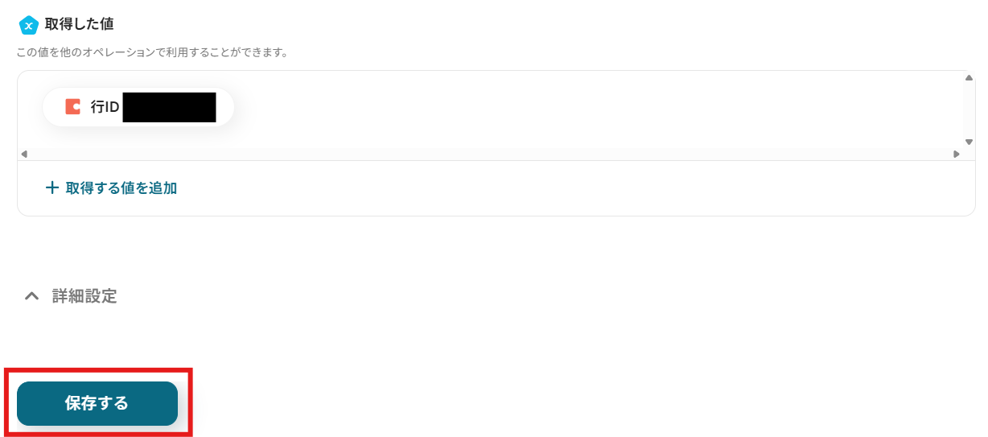The image size is (988, 437).
Task: Click the vertical scrollbar track of the values box
Action: tap(969, 109)
